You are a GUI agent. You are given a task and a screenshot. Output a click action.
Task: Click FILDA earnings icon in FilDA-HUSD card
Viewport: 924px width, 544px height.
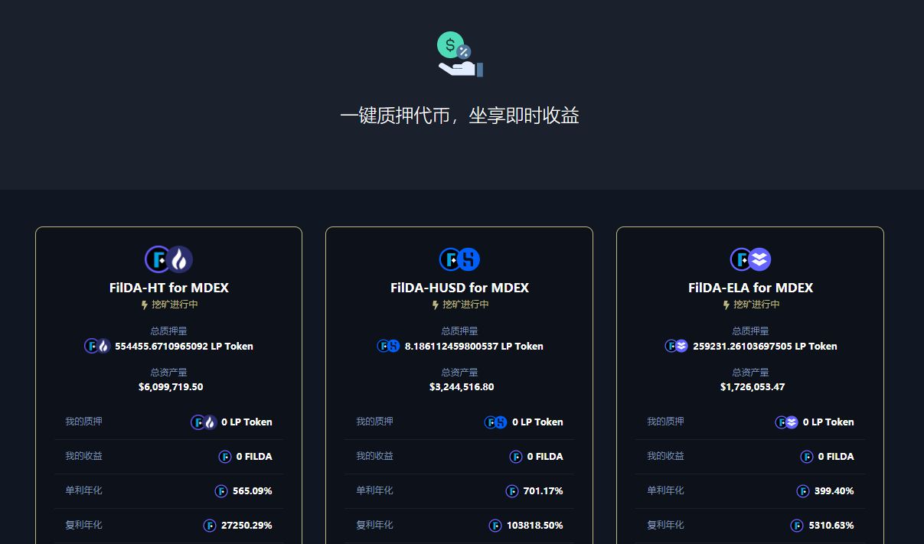click(x=516, y=456)
